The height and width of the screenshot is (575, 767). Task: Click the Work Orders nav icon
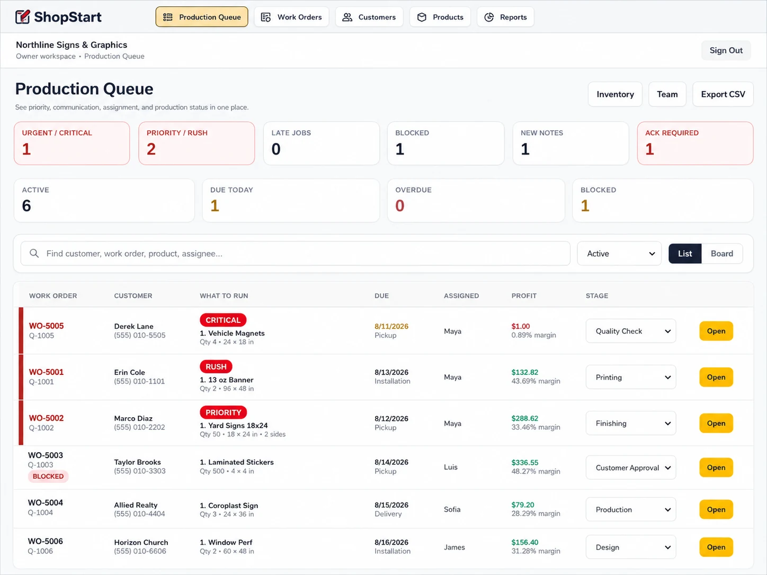coord(266,17)
